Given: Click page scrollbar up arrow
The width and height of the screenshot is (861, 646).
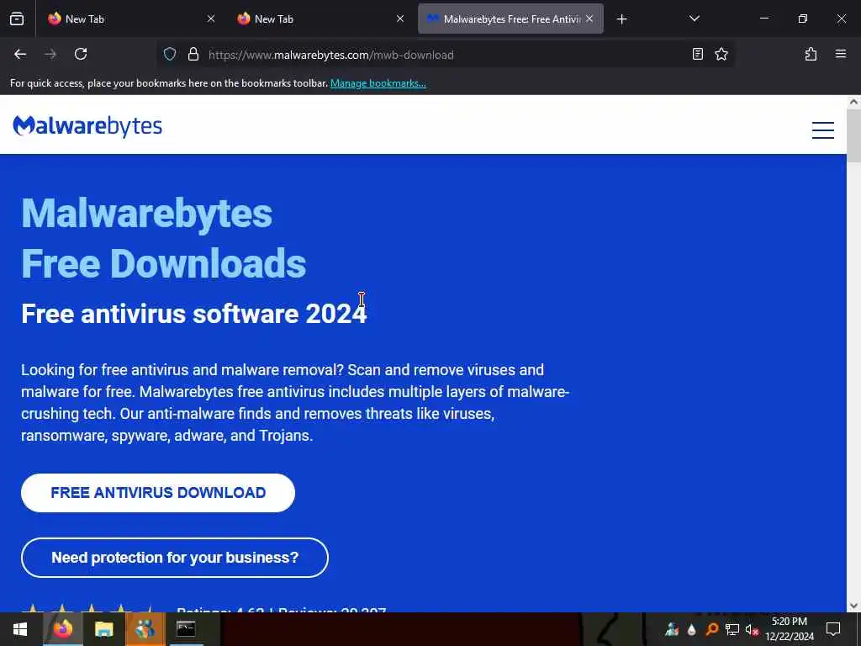Looking at the screenshot, I should [x=853, y=102].
